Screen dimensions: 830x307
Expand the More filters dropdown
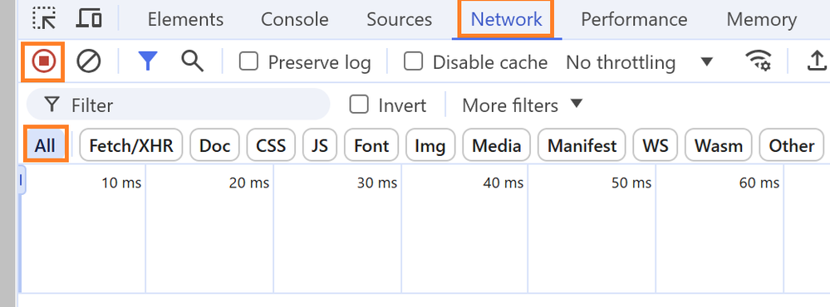(523, 105)
